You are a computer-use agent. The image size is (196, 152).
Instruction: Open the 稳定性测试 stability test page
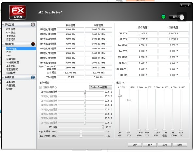[x=12, y=69]
